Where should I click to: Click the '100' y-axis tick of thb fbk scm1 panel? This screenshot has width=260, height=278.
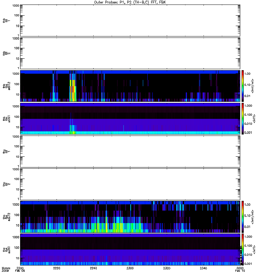pos(17,117)
